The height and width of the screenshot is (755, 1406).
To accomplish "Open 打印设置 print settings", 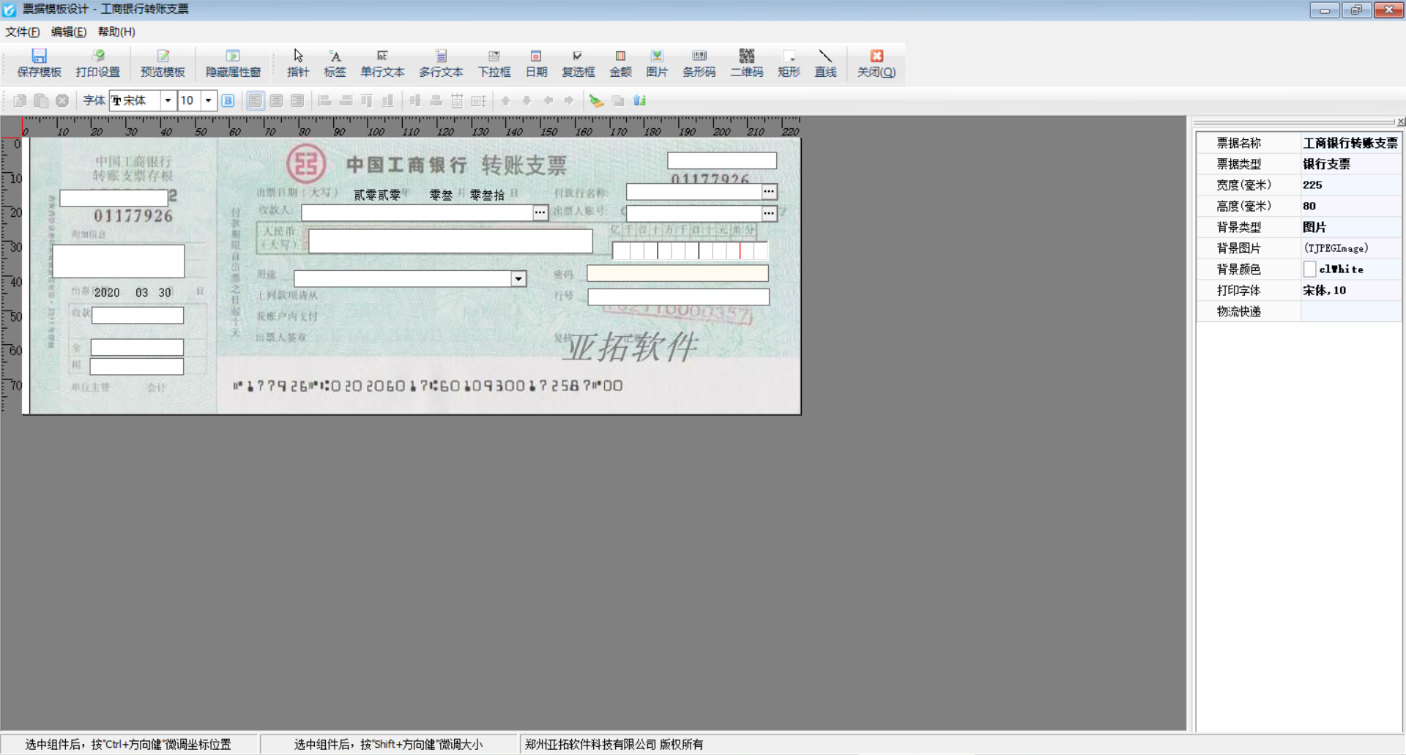I will (97, 63).
